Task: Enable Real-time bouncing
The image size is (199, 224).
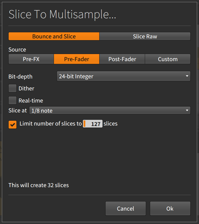Action: click(12, 100)
